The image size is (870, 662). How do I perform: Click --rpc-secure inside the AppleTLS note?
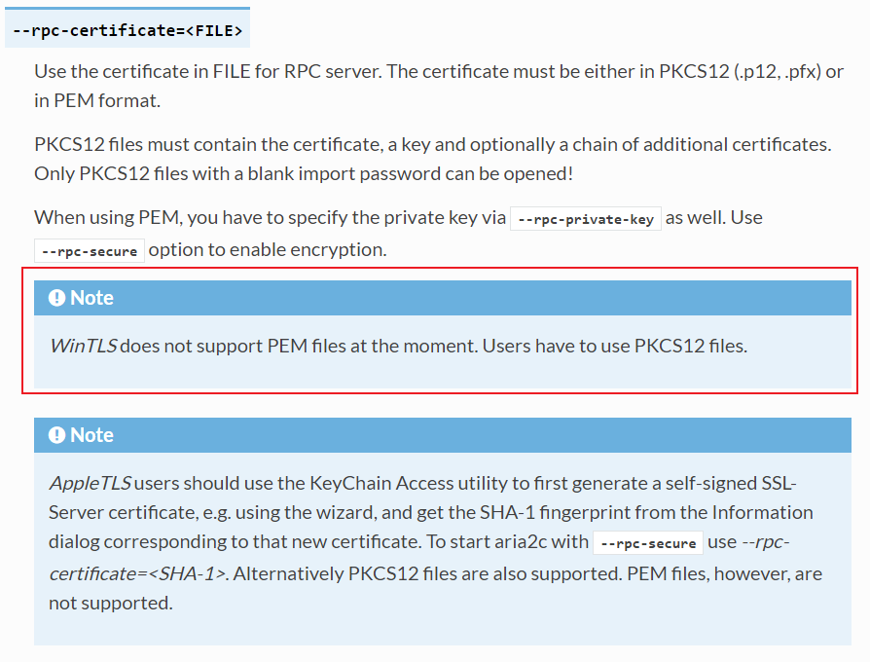click(x=648, y=544)
